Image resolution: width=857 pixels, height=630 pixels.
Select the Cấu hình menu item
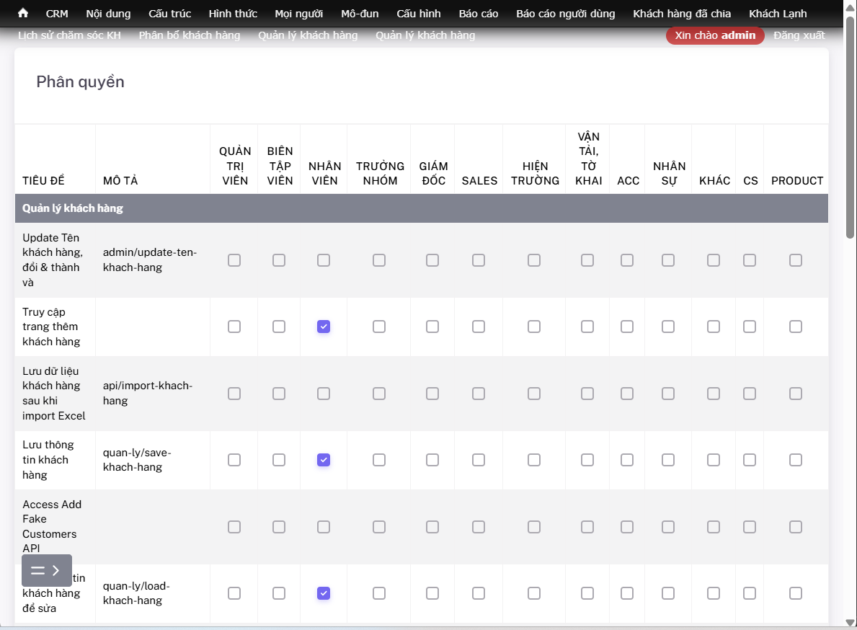coord(418,14)
